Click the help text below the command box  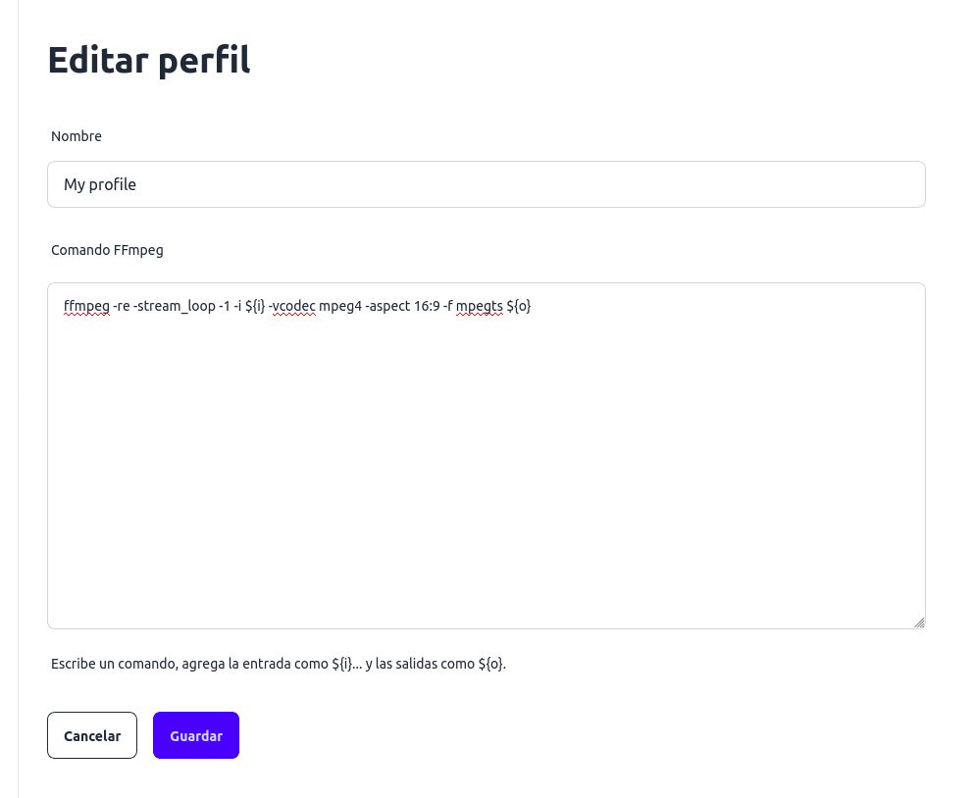[x=279, y=664]
